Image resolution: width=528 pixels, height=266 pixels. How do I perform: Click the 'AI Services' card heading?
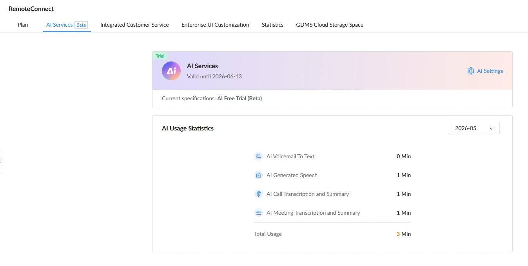(x=202, y=66)
